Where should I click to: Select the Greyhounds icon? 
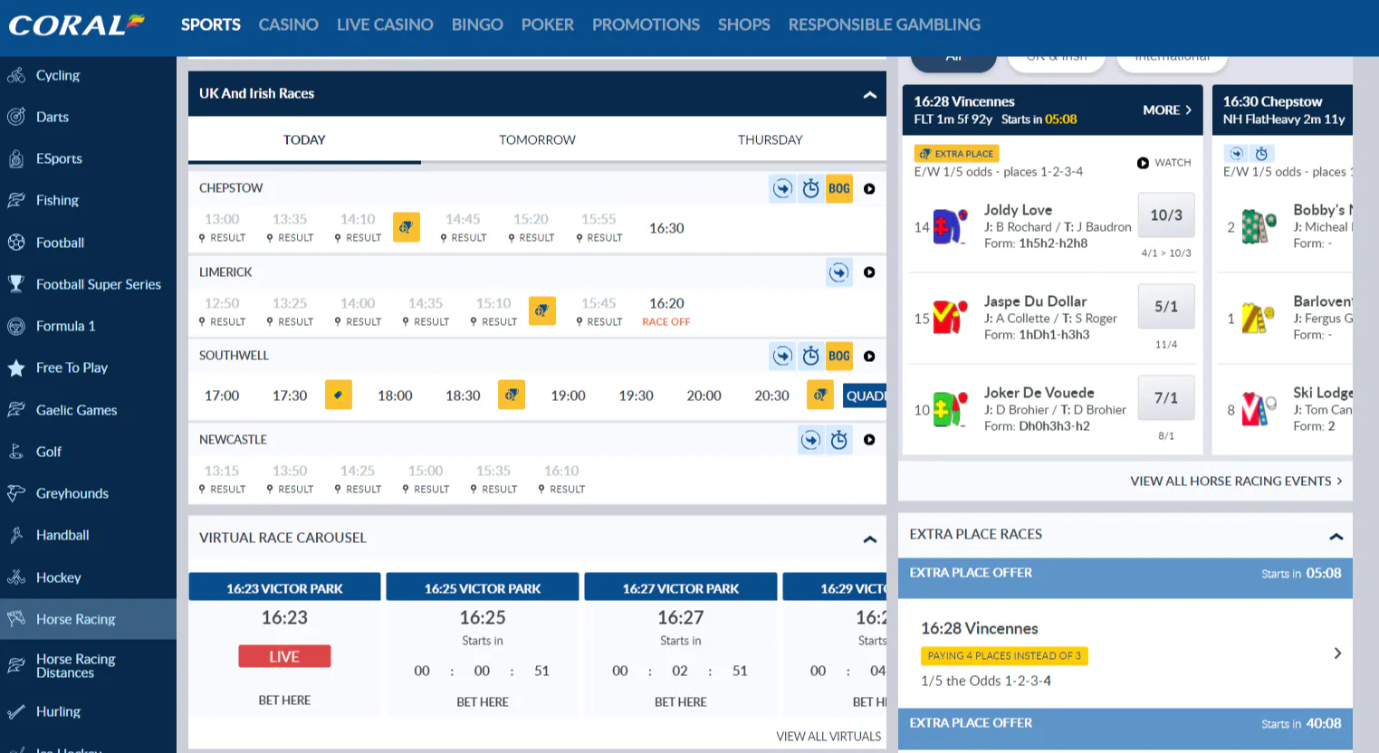[16, 493]
